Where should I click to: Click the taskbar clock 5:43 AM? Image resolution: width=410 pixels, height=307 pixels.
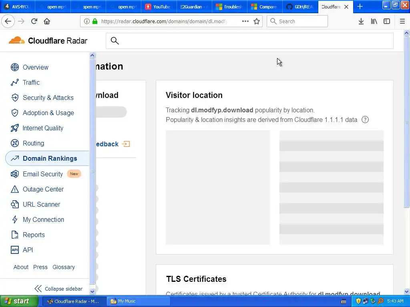coord(395,301)
